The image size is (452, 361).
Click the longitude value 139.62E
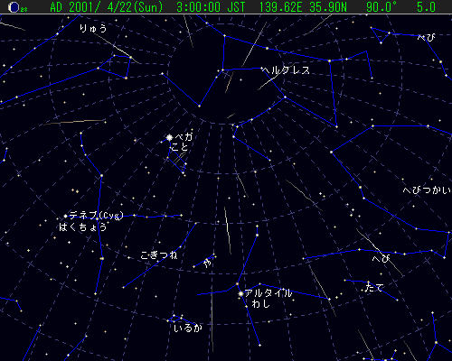281,7
